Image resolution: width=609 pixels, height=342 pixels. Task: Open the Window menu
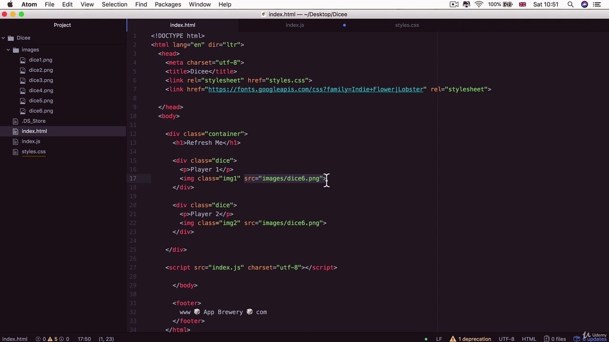200,4
